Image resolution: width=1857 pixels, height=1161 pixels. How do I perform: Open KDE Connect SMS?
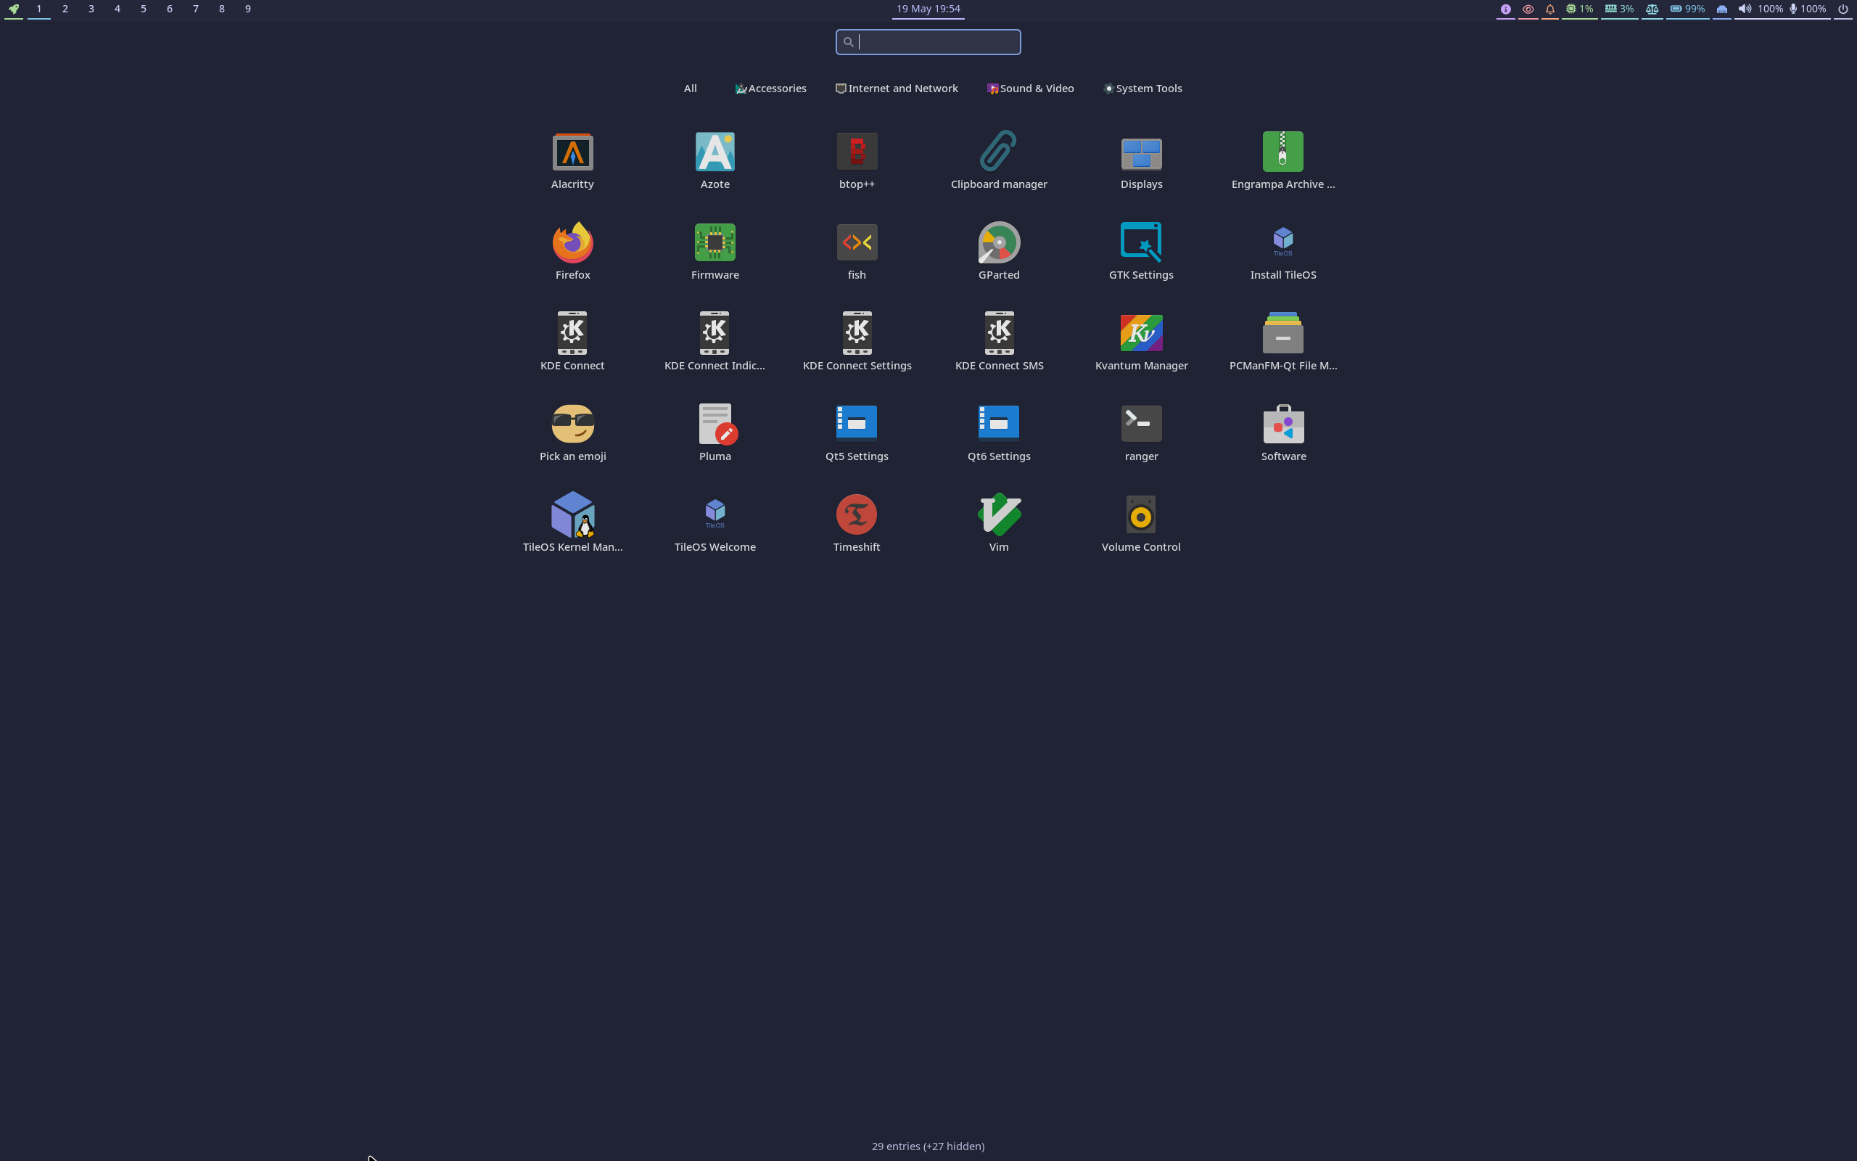point(998,342)
